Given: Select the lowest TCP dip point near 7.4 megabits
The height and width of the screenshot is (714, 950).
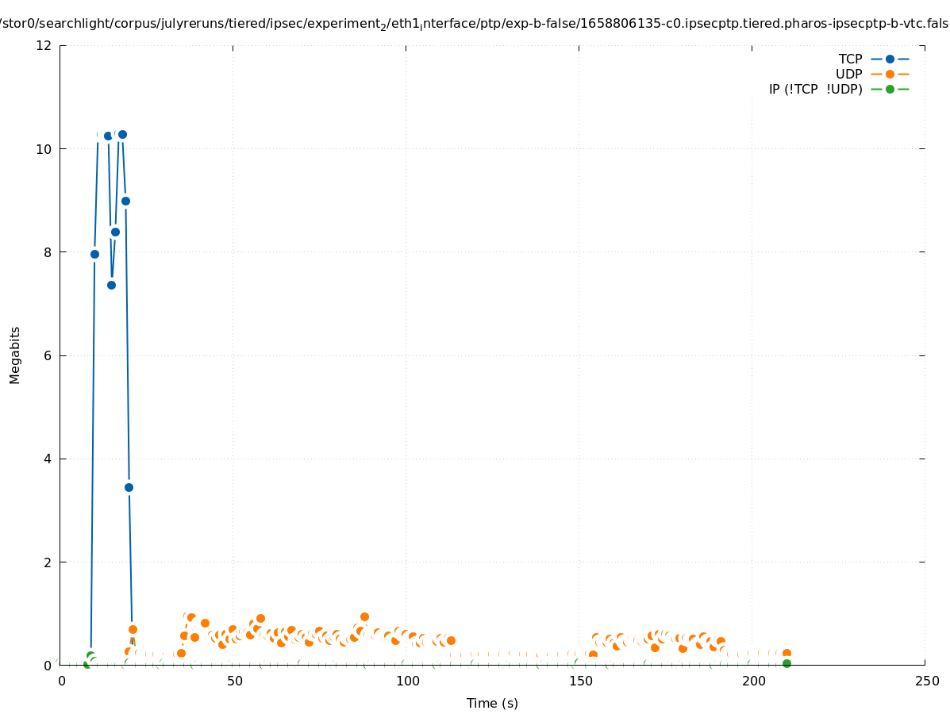Looking at the screenshot, I should point(111,285).
